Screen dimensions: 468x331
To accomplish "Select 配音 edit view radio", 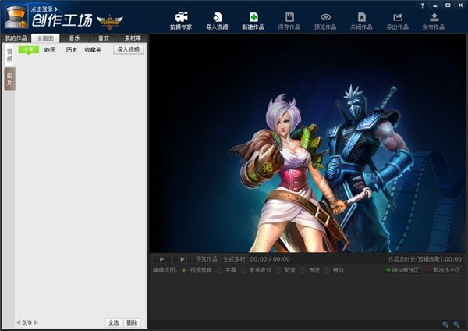I will click(x=278, y=270).
